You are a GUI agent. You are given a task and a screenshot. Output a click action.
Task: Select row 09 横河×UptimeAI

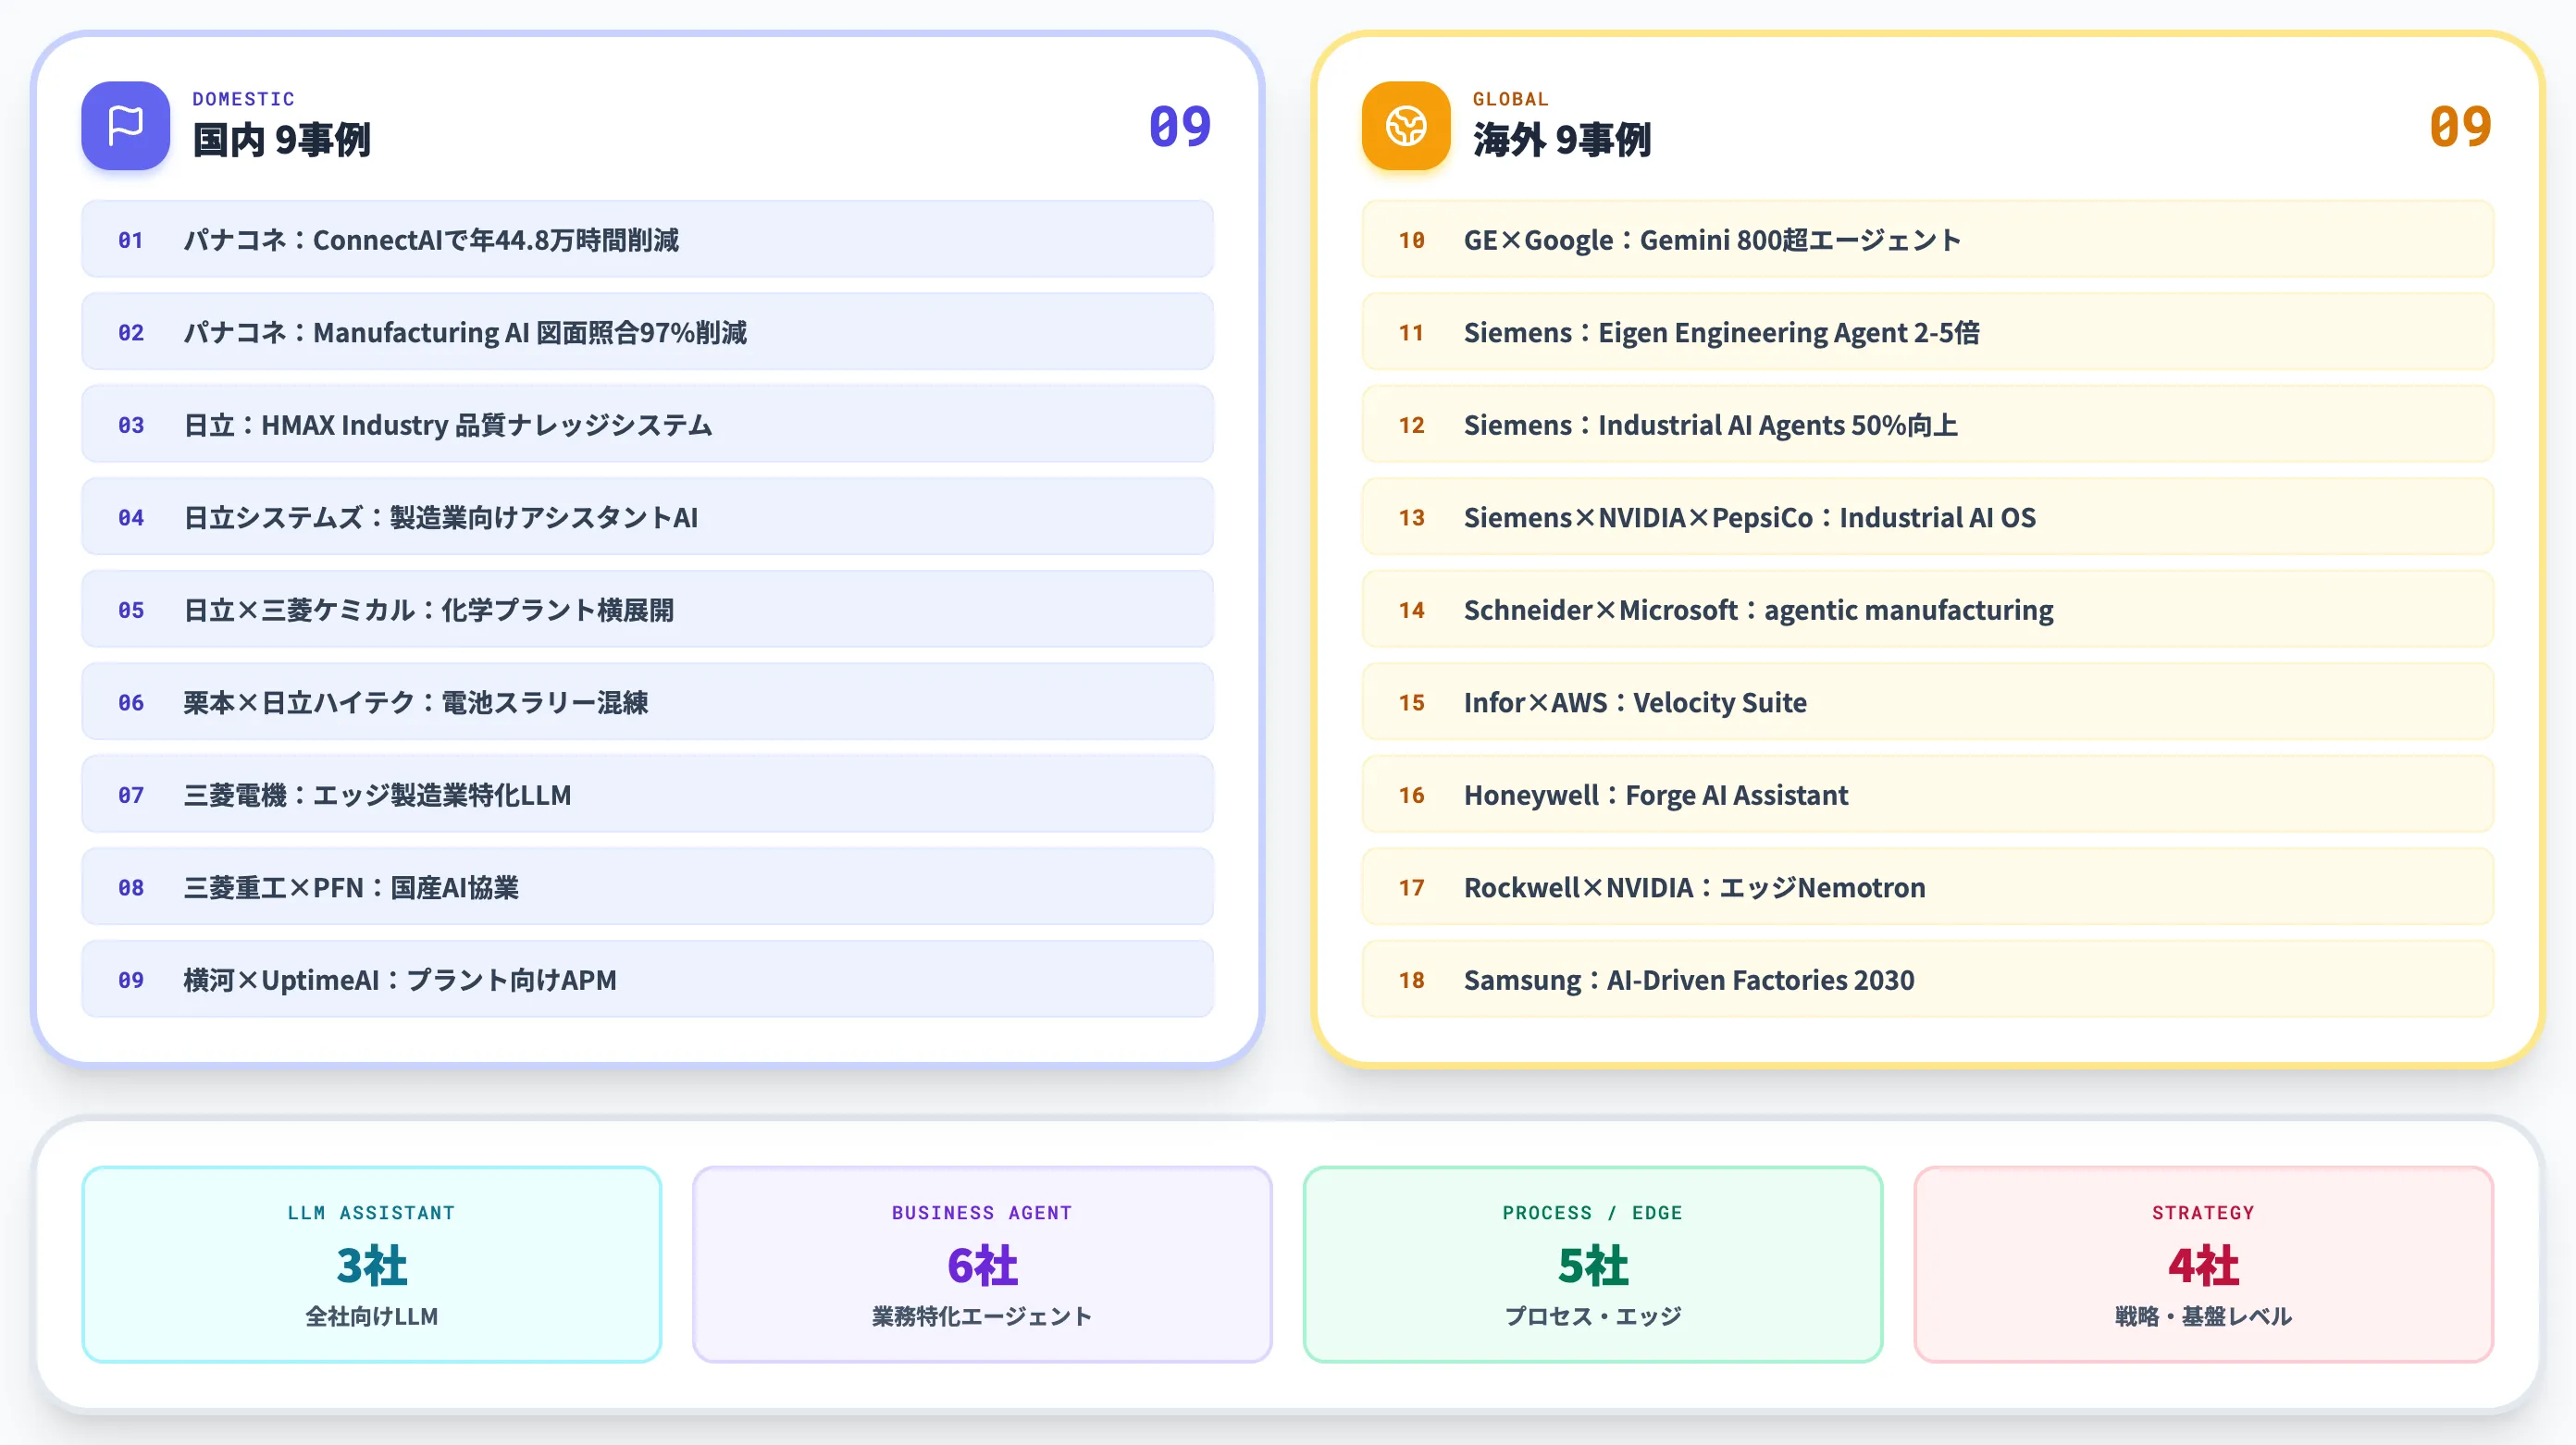[x=647, y=979]
